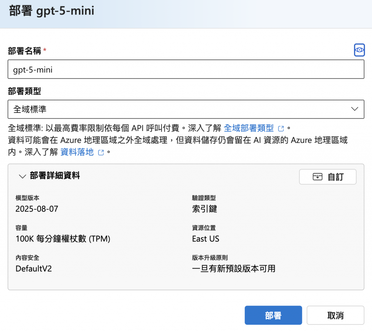Click the 容量 label
The height and width of the screenshot is (331, 372).
pos(21,228)
